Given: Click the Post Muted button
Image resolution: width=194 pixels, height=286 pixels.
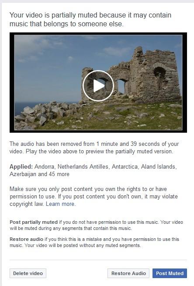Looking at the screenshot, I should coord(170,273).
